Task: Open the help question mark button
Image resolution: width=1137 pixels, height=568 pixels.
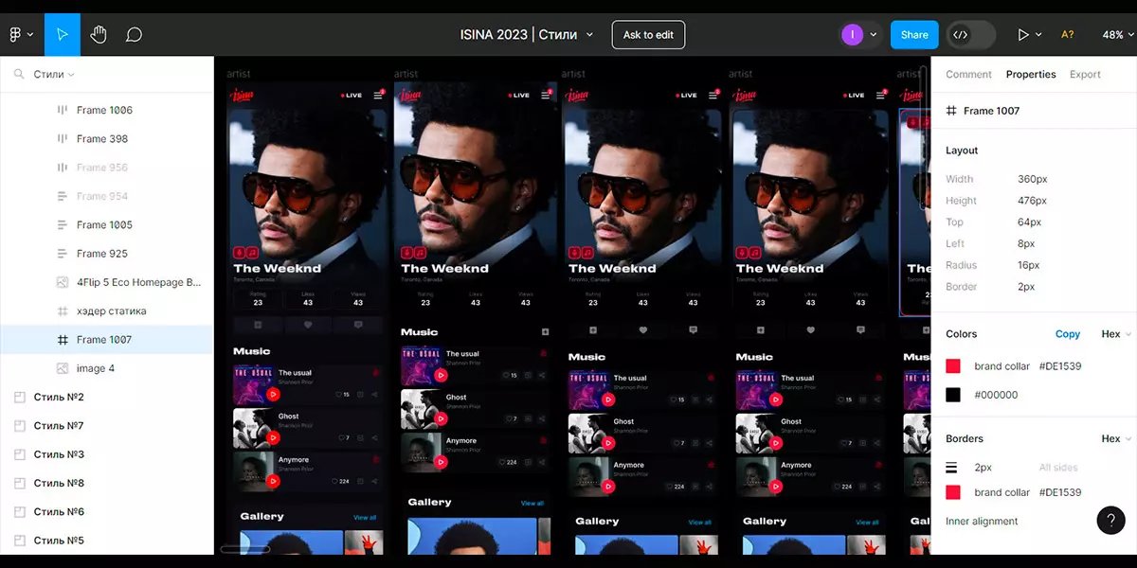Action: pyautogui.click(x=1110, y=521)
